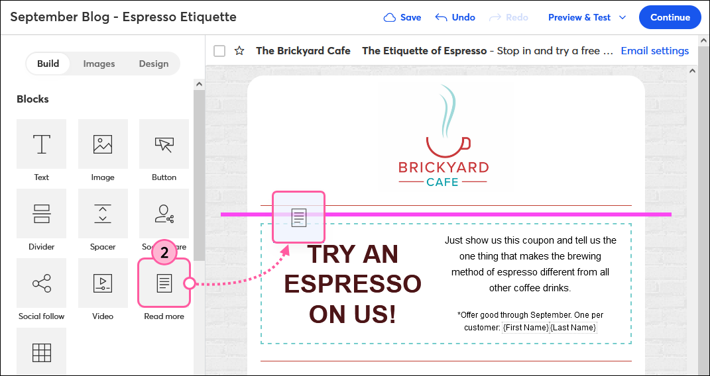The width and height of the screenshot is (710, 376).
Task: Open the Preview & Test dropdown
Action: pyautogui.click(x=587, y=18)
